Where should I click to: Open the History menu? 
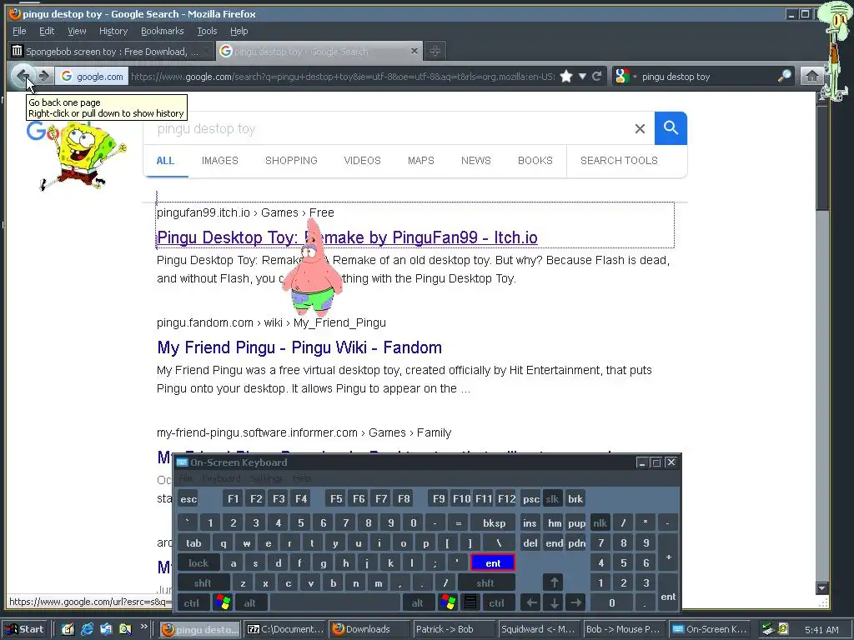pos(113,31)
